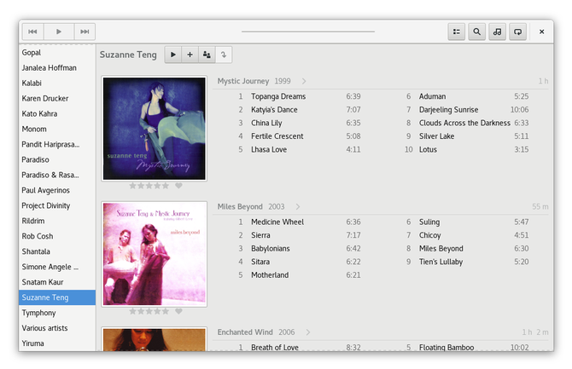The height and width of the screenshot is (369, 572).
Task: Click the previous track button
Action: [x=32, y=32]
